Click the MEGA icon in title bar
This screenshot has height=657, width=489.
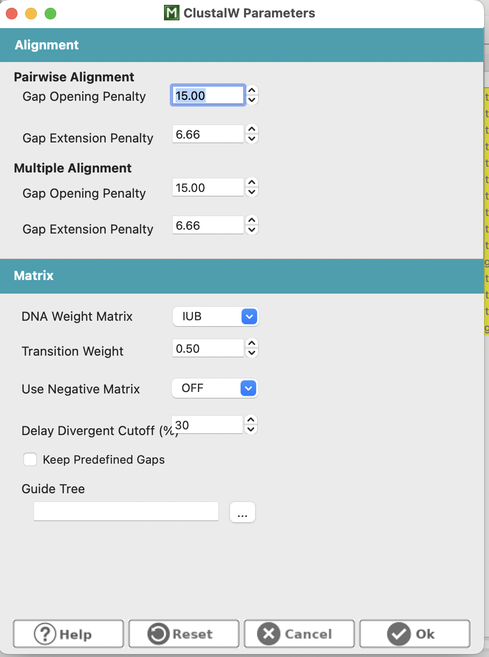click(172, 13)
